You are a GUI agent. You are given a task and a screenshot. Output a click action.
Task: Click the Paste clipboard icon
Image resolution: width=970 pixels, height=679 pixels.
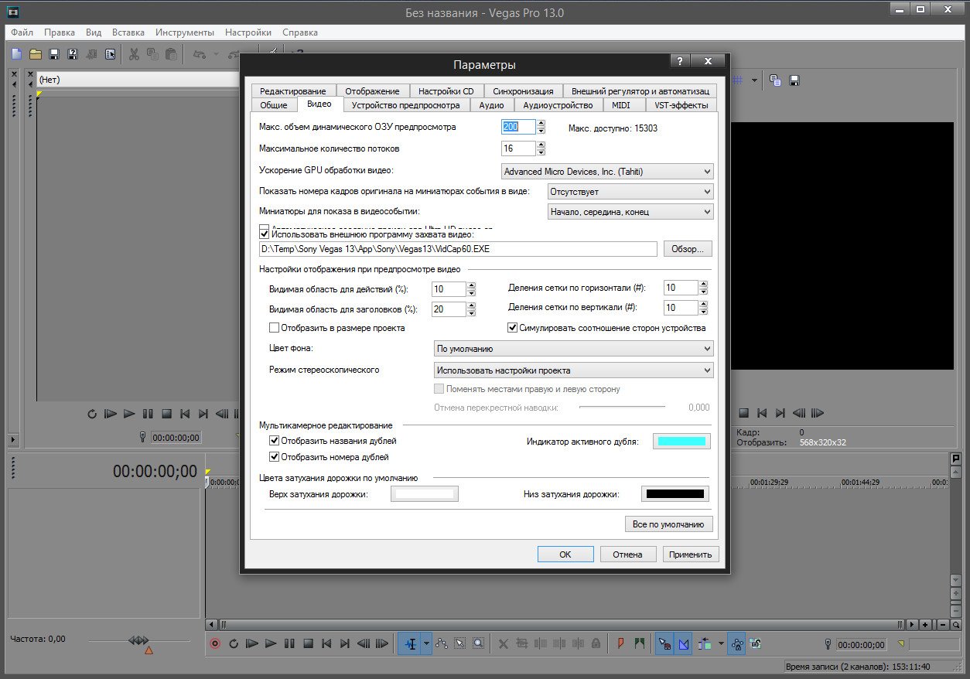[171, 54]
